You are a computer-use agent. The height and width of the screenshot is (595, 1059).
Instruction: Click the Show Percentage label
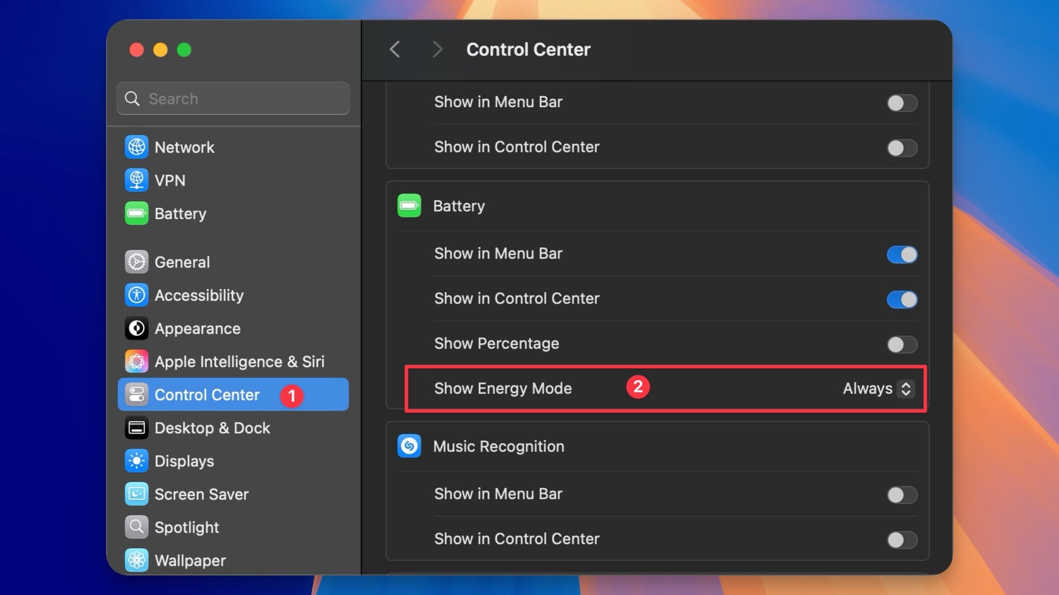click(497, 343)
